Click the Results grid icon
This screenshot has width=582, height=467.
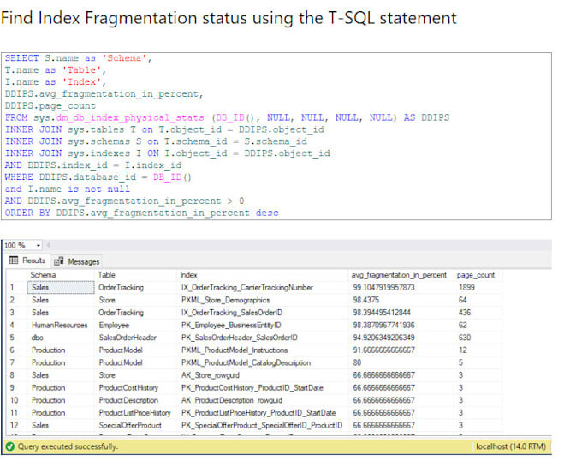pyautogui.click(x=14, y=260)
